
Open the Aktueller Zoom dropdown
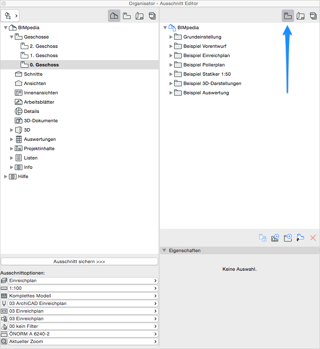click(x=82, y=341)
